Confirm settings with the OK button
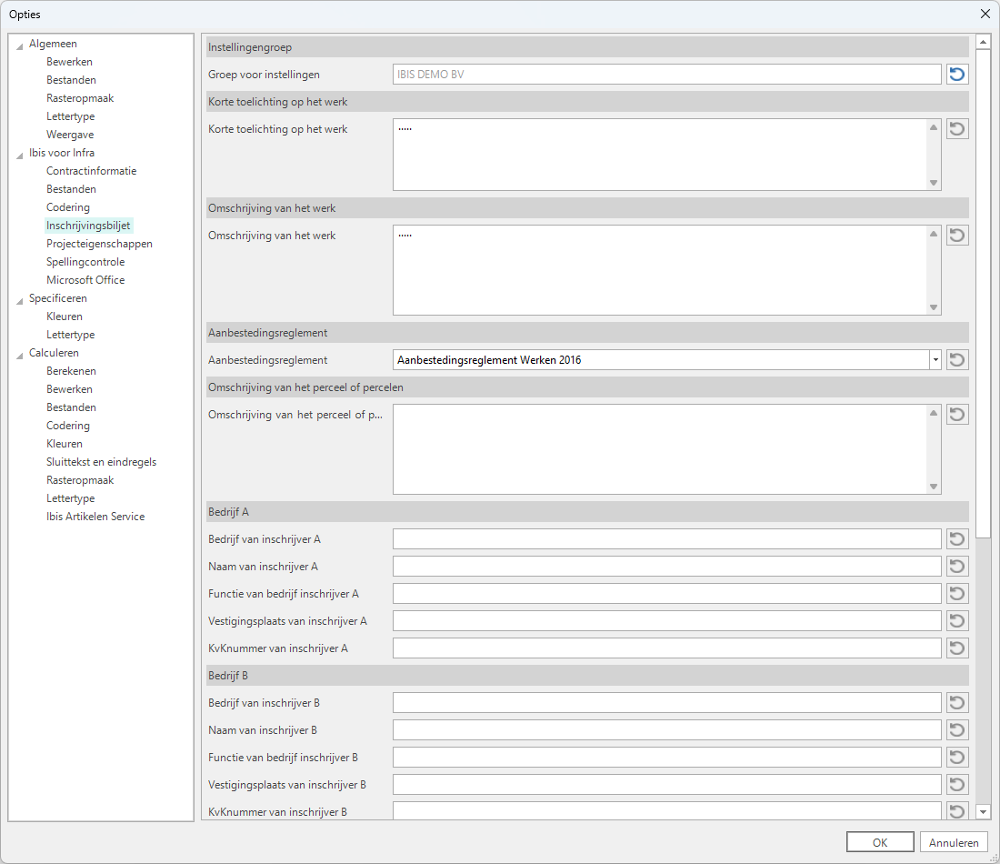 point(879,842)
